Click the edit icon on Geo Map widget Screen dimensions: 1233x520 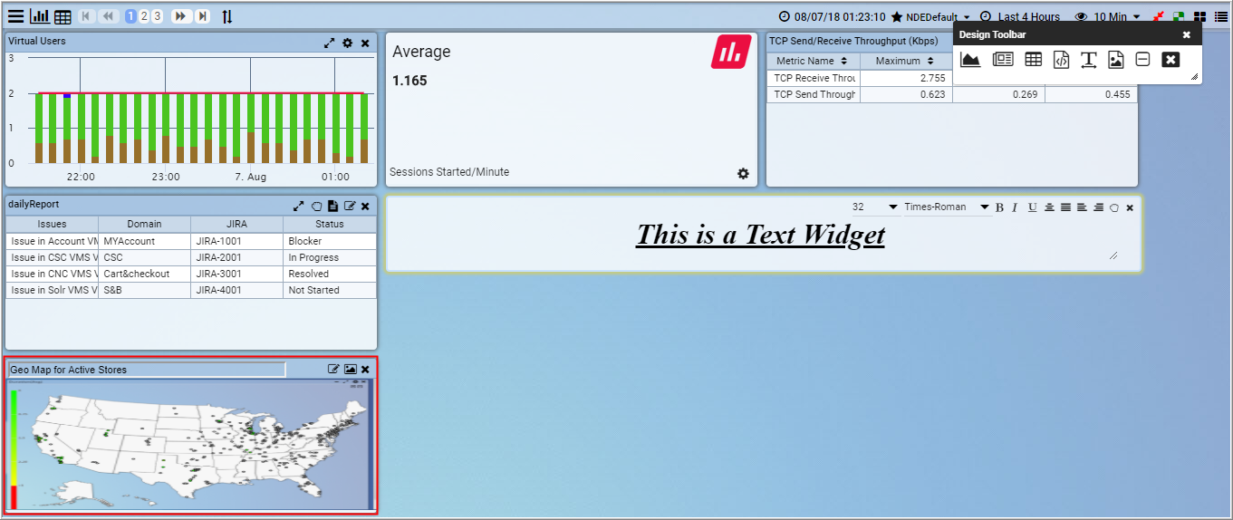point(333,370)
